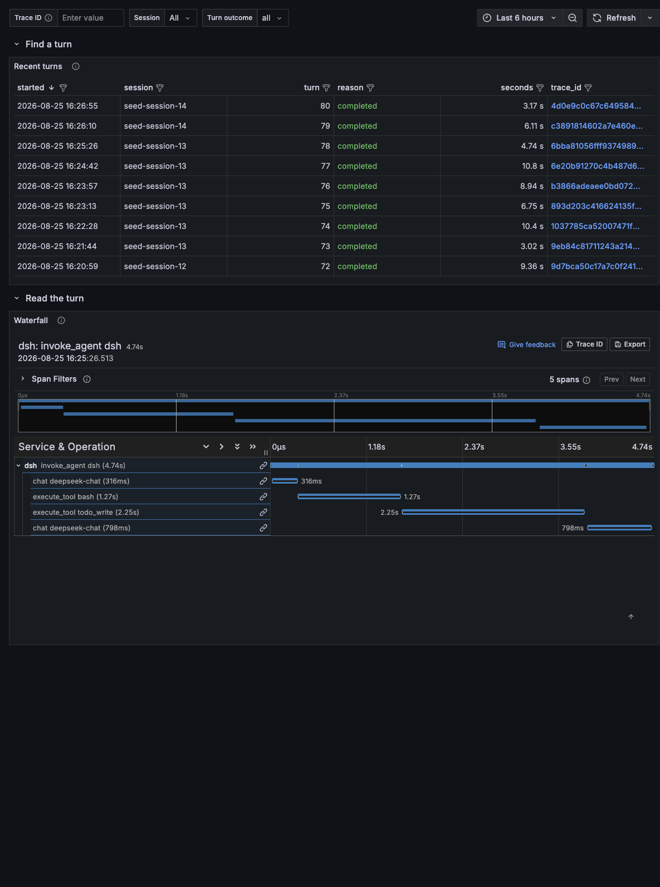This screenshot has height=887, width=660.
Task: Open trace link 1037785ca52007471f...
Action: click(x=595, y=226)
